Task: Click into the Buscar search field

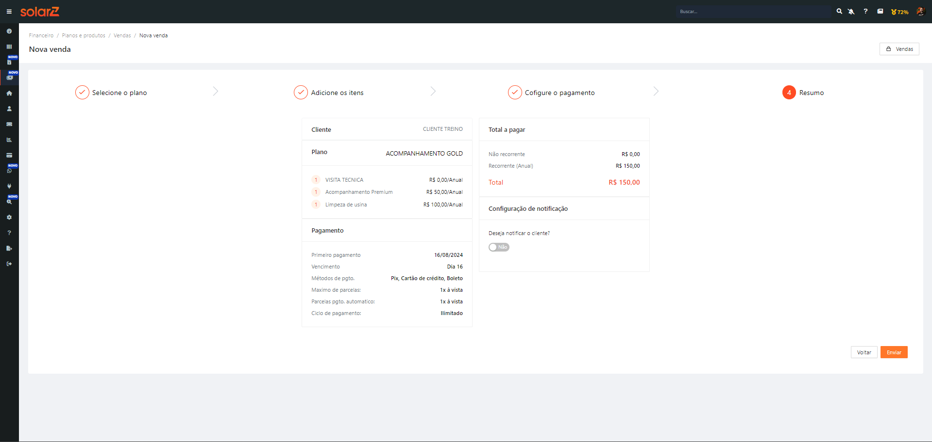Action: [753, 12]
